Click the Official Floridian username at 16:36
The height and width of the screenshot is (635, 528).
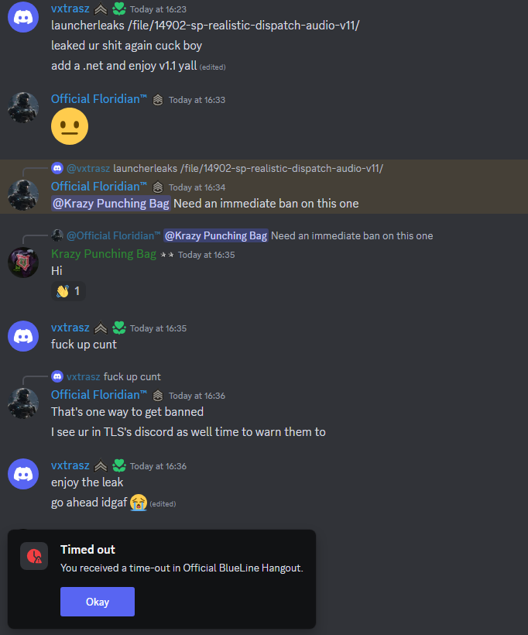[x=99, y=395]
